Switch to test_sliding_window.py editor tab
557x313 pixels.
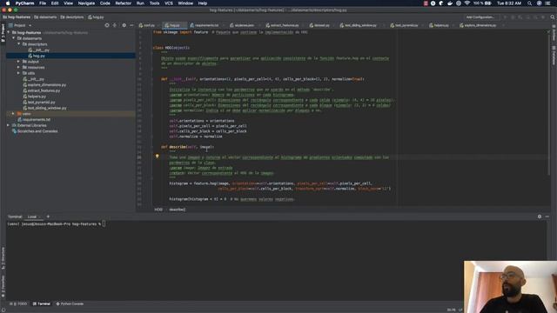[x=360, y=25]
